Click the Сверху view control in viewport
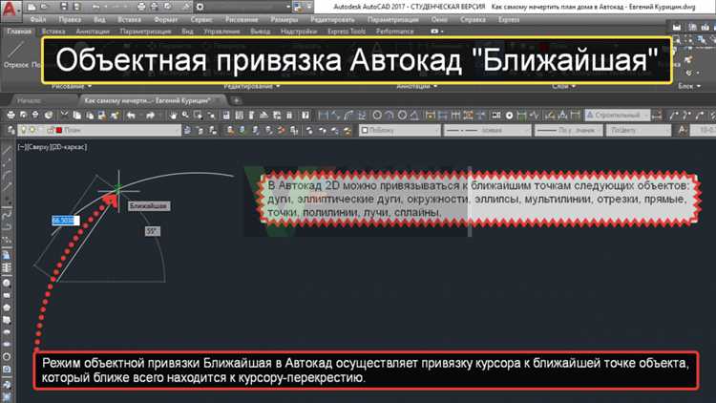 click(x=40, y=147)
